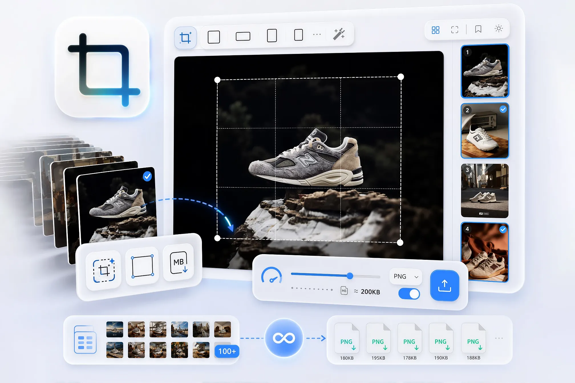575x383 pixels.
Task: Download the 190KB PNG file
Action: point(441,338)
